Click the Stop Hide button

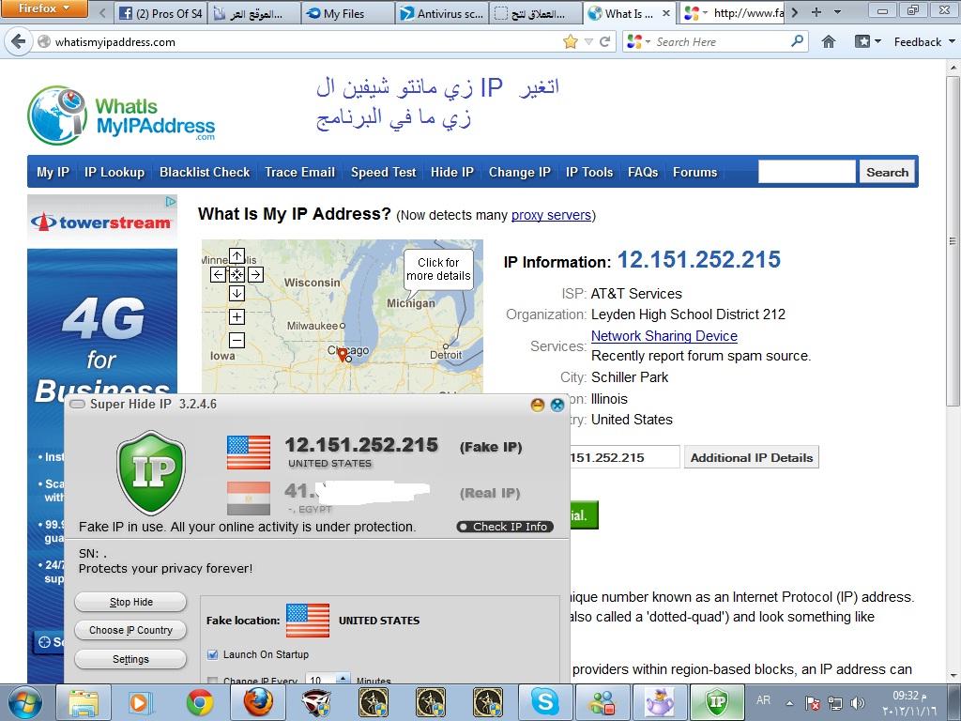[130, 602]
